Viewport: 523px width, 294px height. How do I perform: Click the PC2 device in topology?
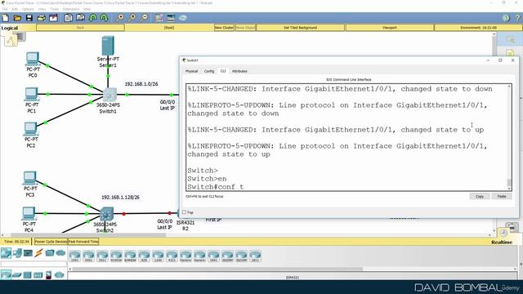(30, 129)
